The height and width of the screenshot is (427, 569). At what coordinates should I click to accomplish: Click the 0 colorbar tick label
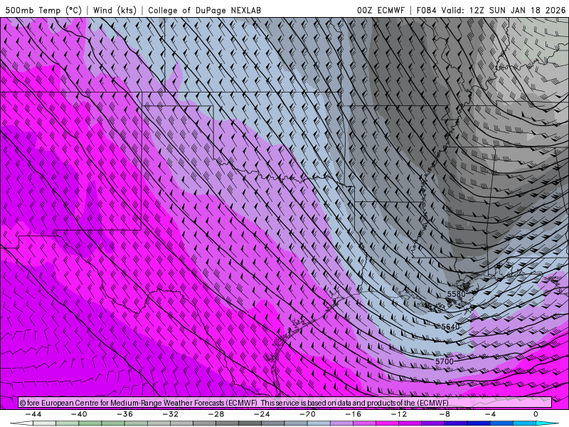coord(536,414)
